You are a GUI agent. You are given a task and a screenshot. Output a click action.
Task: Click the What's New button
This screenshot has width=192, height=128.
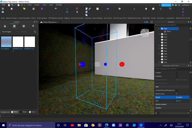(x=166, y=5)
